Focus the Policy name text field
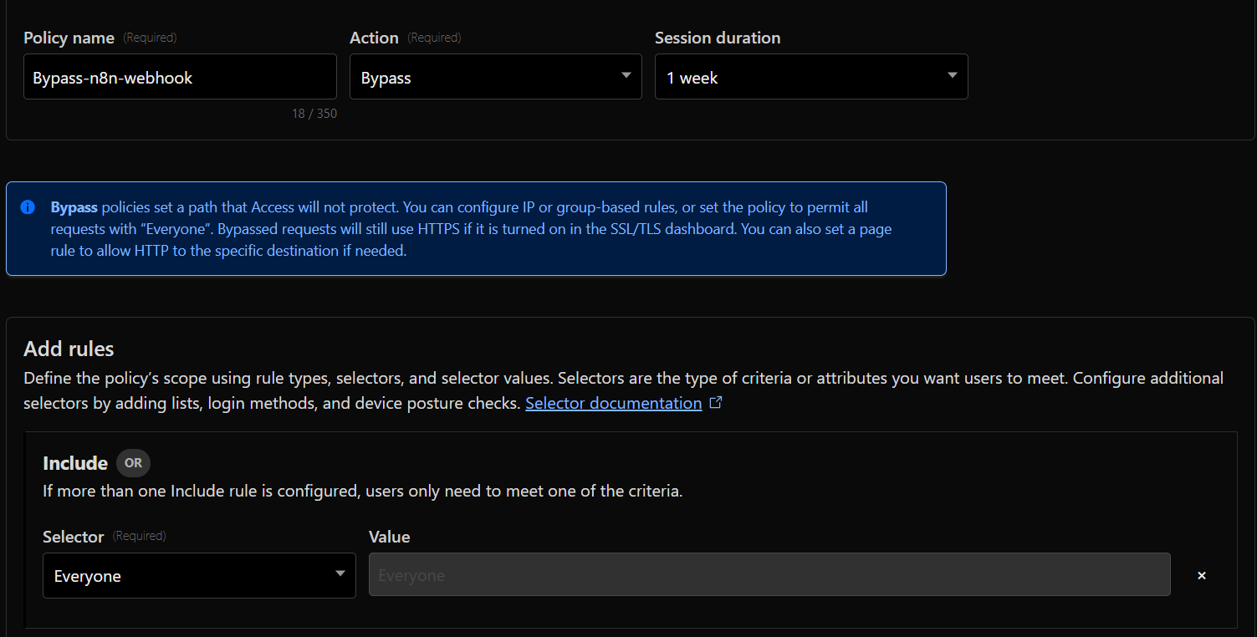1257x637 pixels. pos(180,78)
